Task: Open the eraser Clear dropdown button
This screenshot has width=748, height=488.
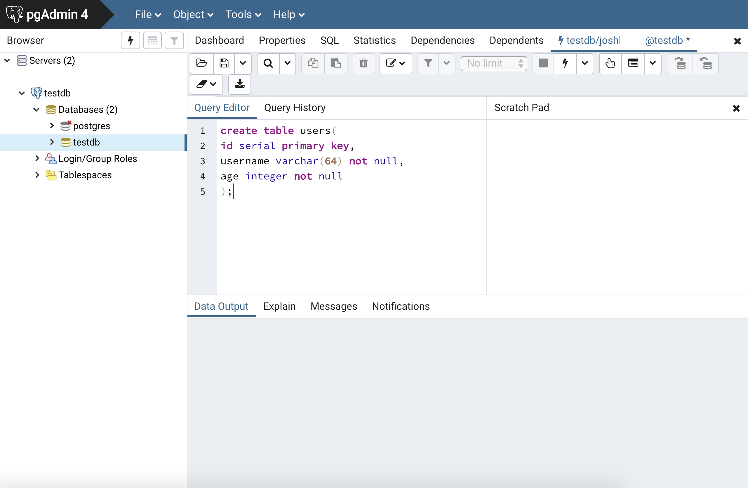Action: pos(206,84)
